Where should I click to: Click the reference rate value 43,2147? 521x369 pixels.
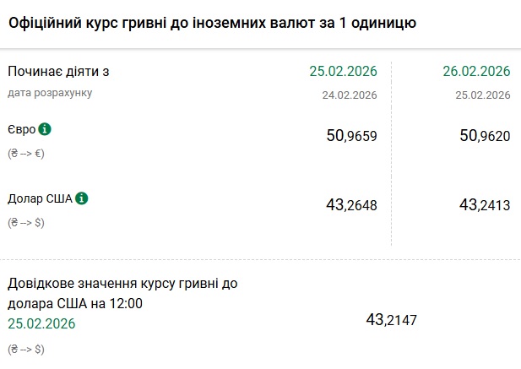click(x=391, y=321)
